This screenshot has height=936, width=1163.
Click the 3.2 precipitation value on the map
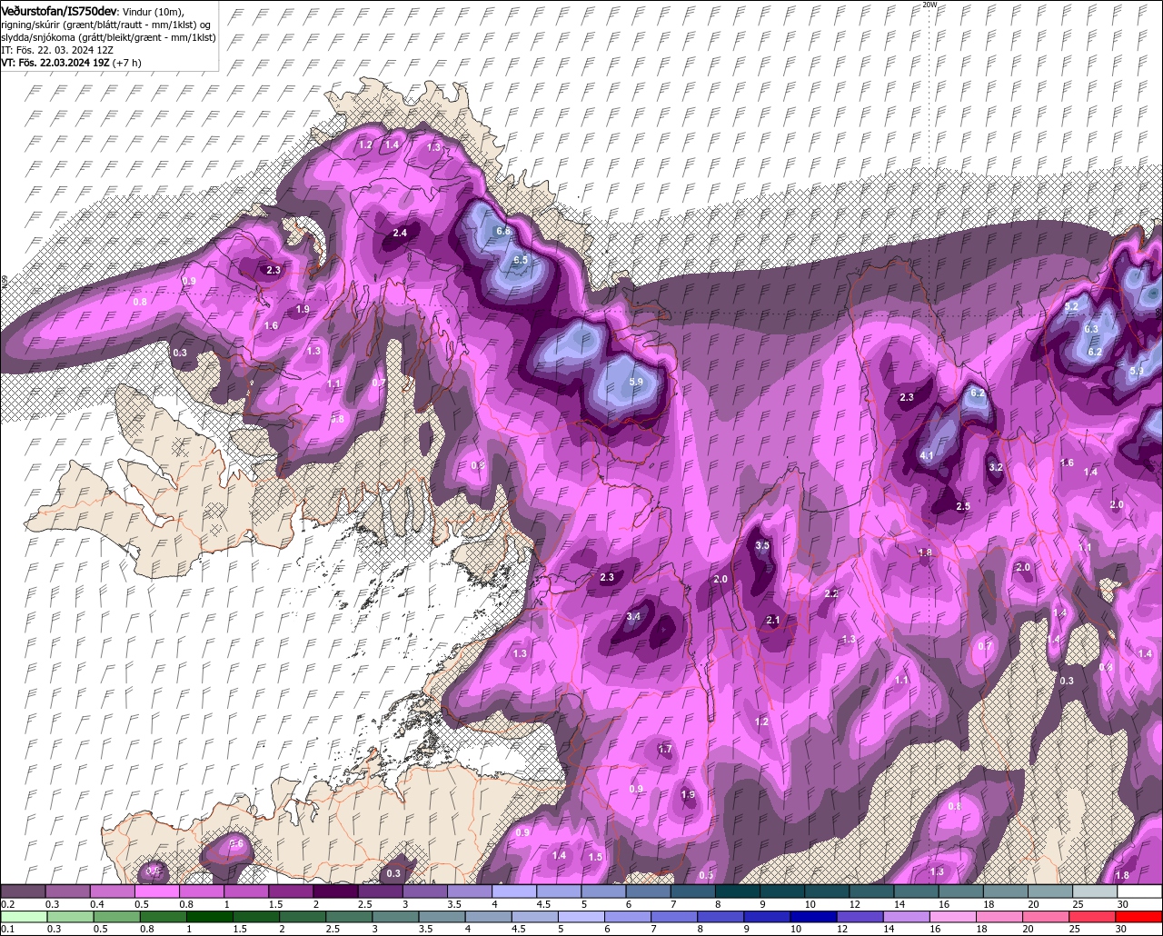(995, 467)
